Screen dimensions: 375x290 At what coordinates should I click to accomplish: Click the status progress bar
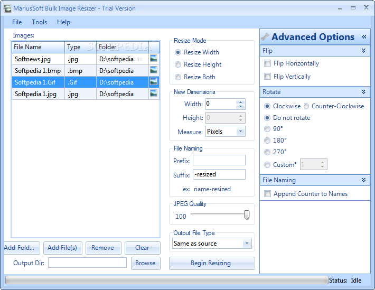(167, 280)
